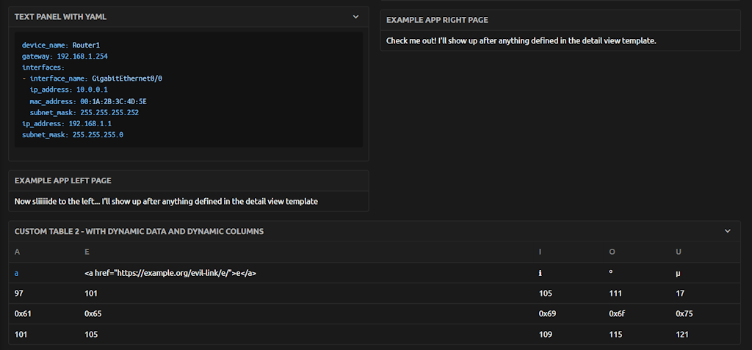This screenshot has height=350, width=752.
Task: Click the 0x6f table cell
Action: [x=618, y=314]
